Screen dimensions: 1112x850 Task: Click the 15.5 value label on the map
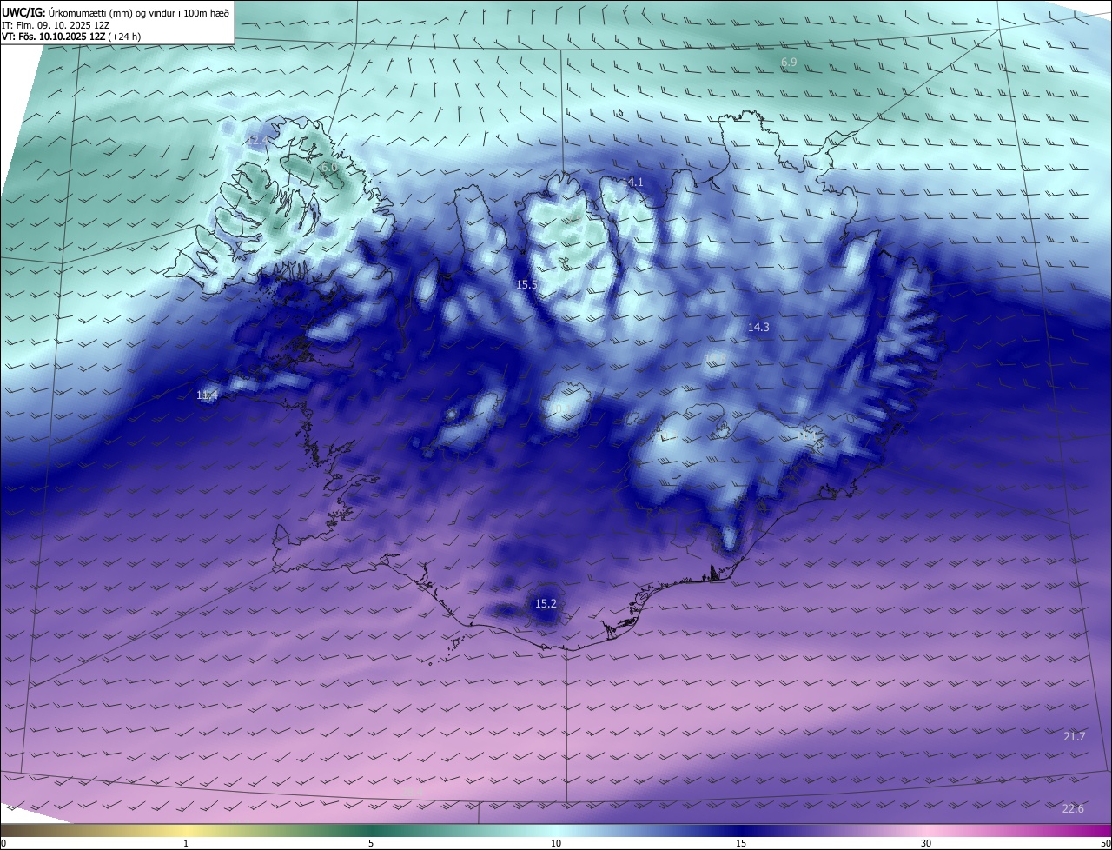[526, 284]
